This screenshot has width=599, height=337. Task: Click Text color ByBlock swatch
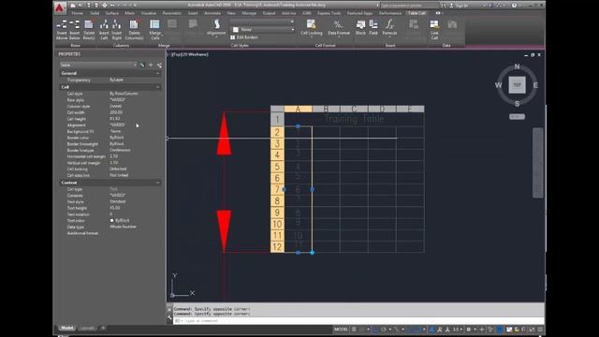pyautogui.click(x=112, y=221)
